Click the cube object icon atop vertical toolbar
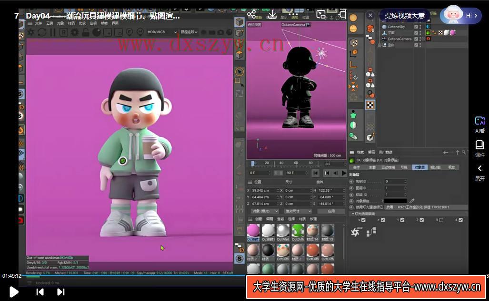This screenshot has height=301, width=489. point(240,22)
